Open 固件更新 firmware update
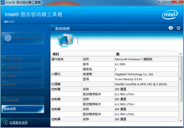184x128 pixels. 23,84
